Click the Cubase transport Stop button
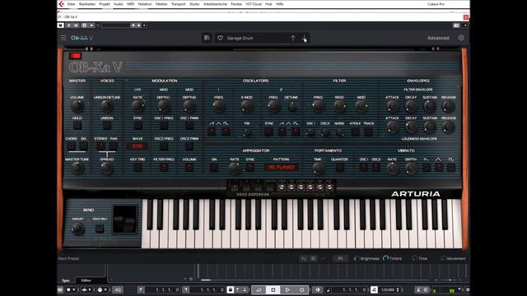Screen dimensions: 527x296 (273, 289)
